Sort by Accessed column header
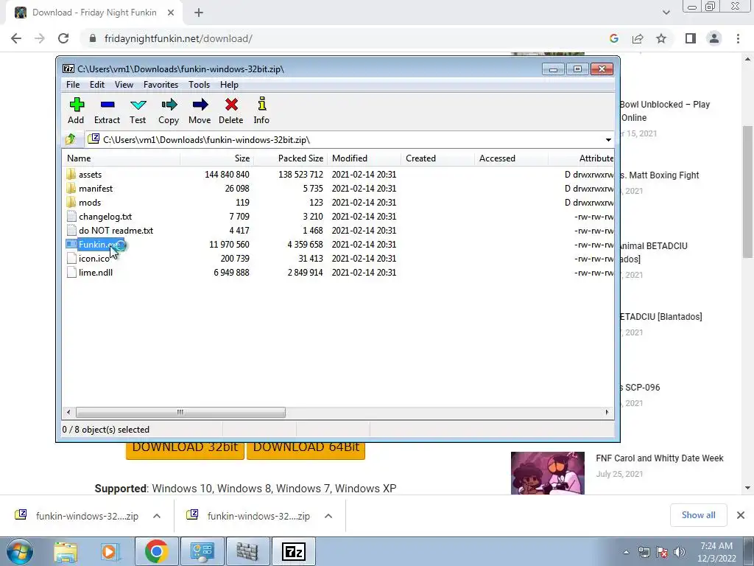This screenshot has width=754, height=566. point(511,158)
